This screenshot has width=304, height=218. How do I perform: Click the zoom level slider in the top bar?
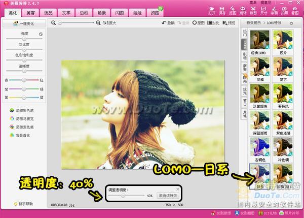coord(77,23)
